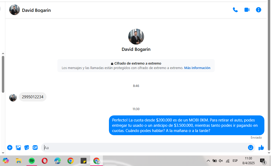
Task: Open notification center with 4 notifications
Action: coord(263,161)
